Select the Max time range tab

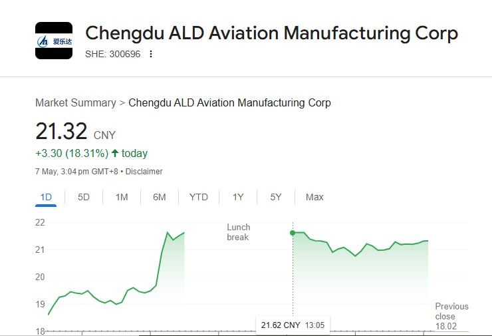(314, 197)
